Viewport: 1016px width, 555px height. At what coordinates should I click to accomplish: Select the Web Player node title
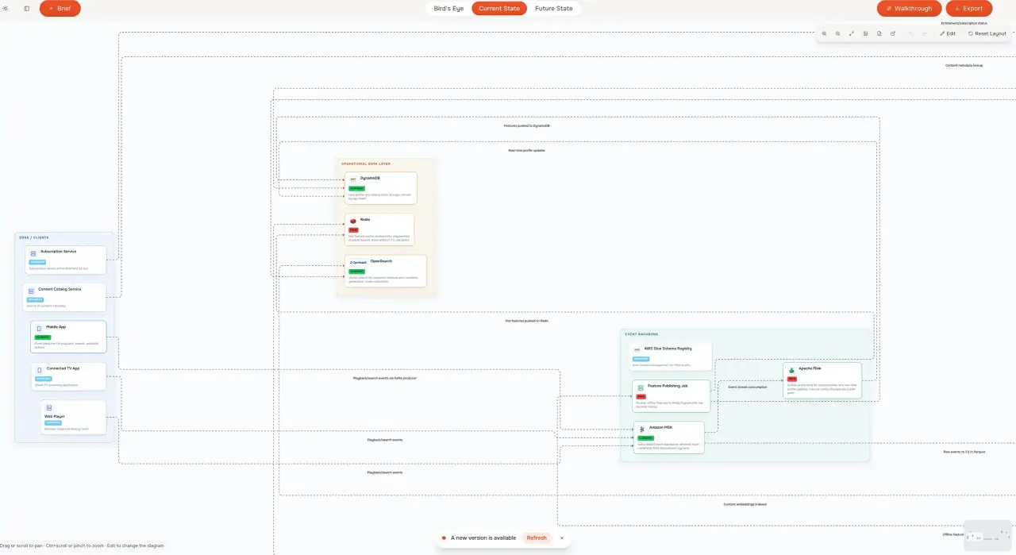click(x=55, y=416)
